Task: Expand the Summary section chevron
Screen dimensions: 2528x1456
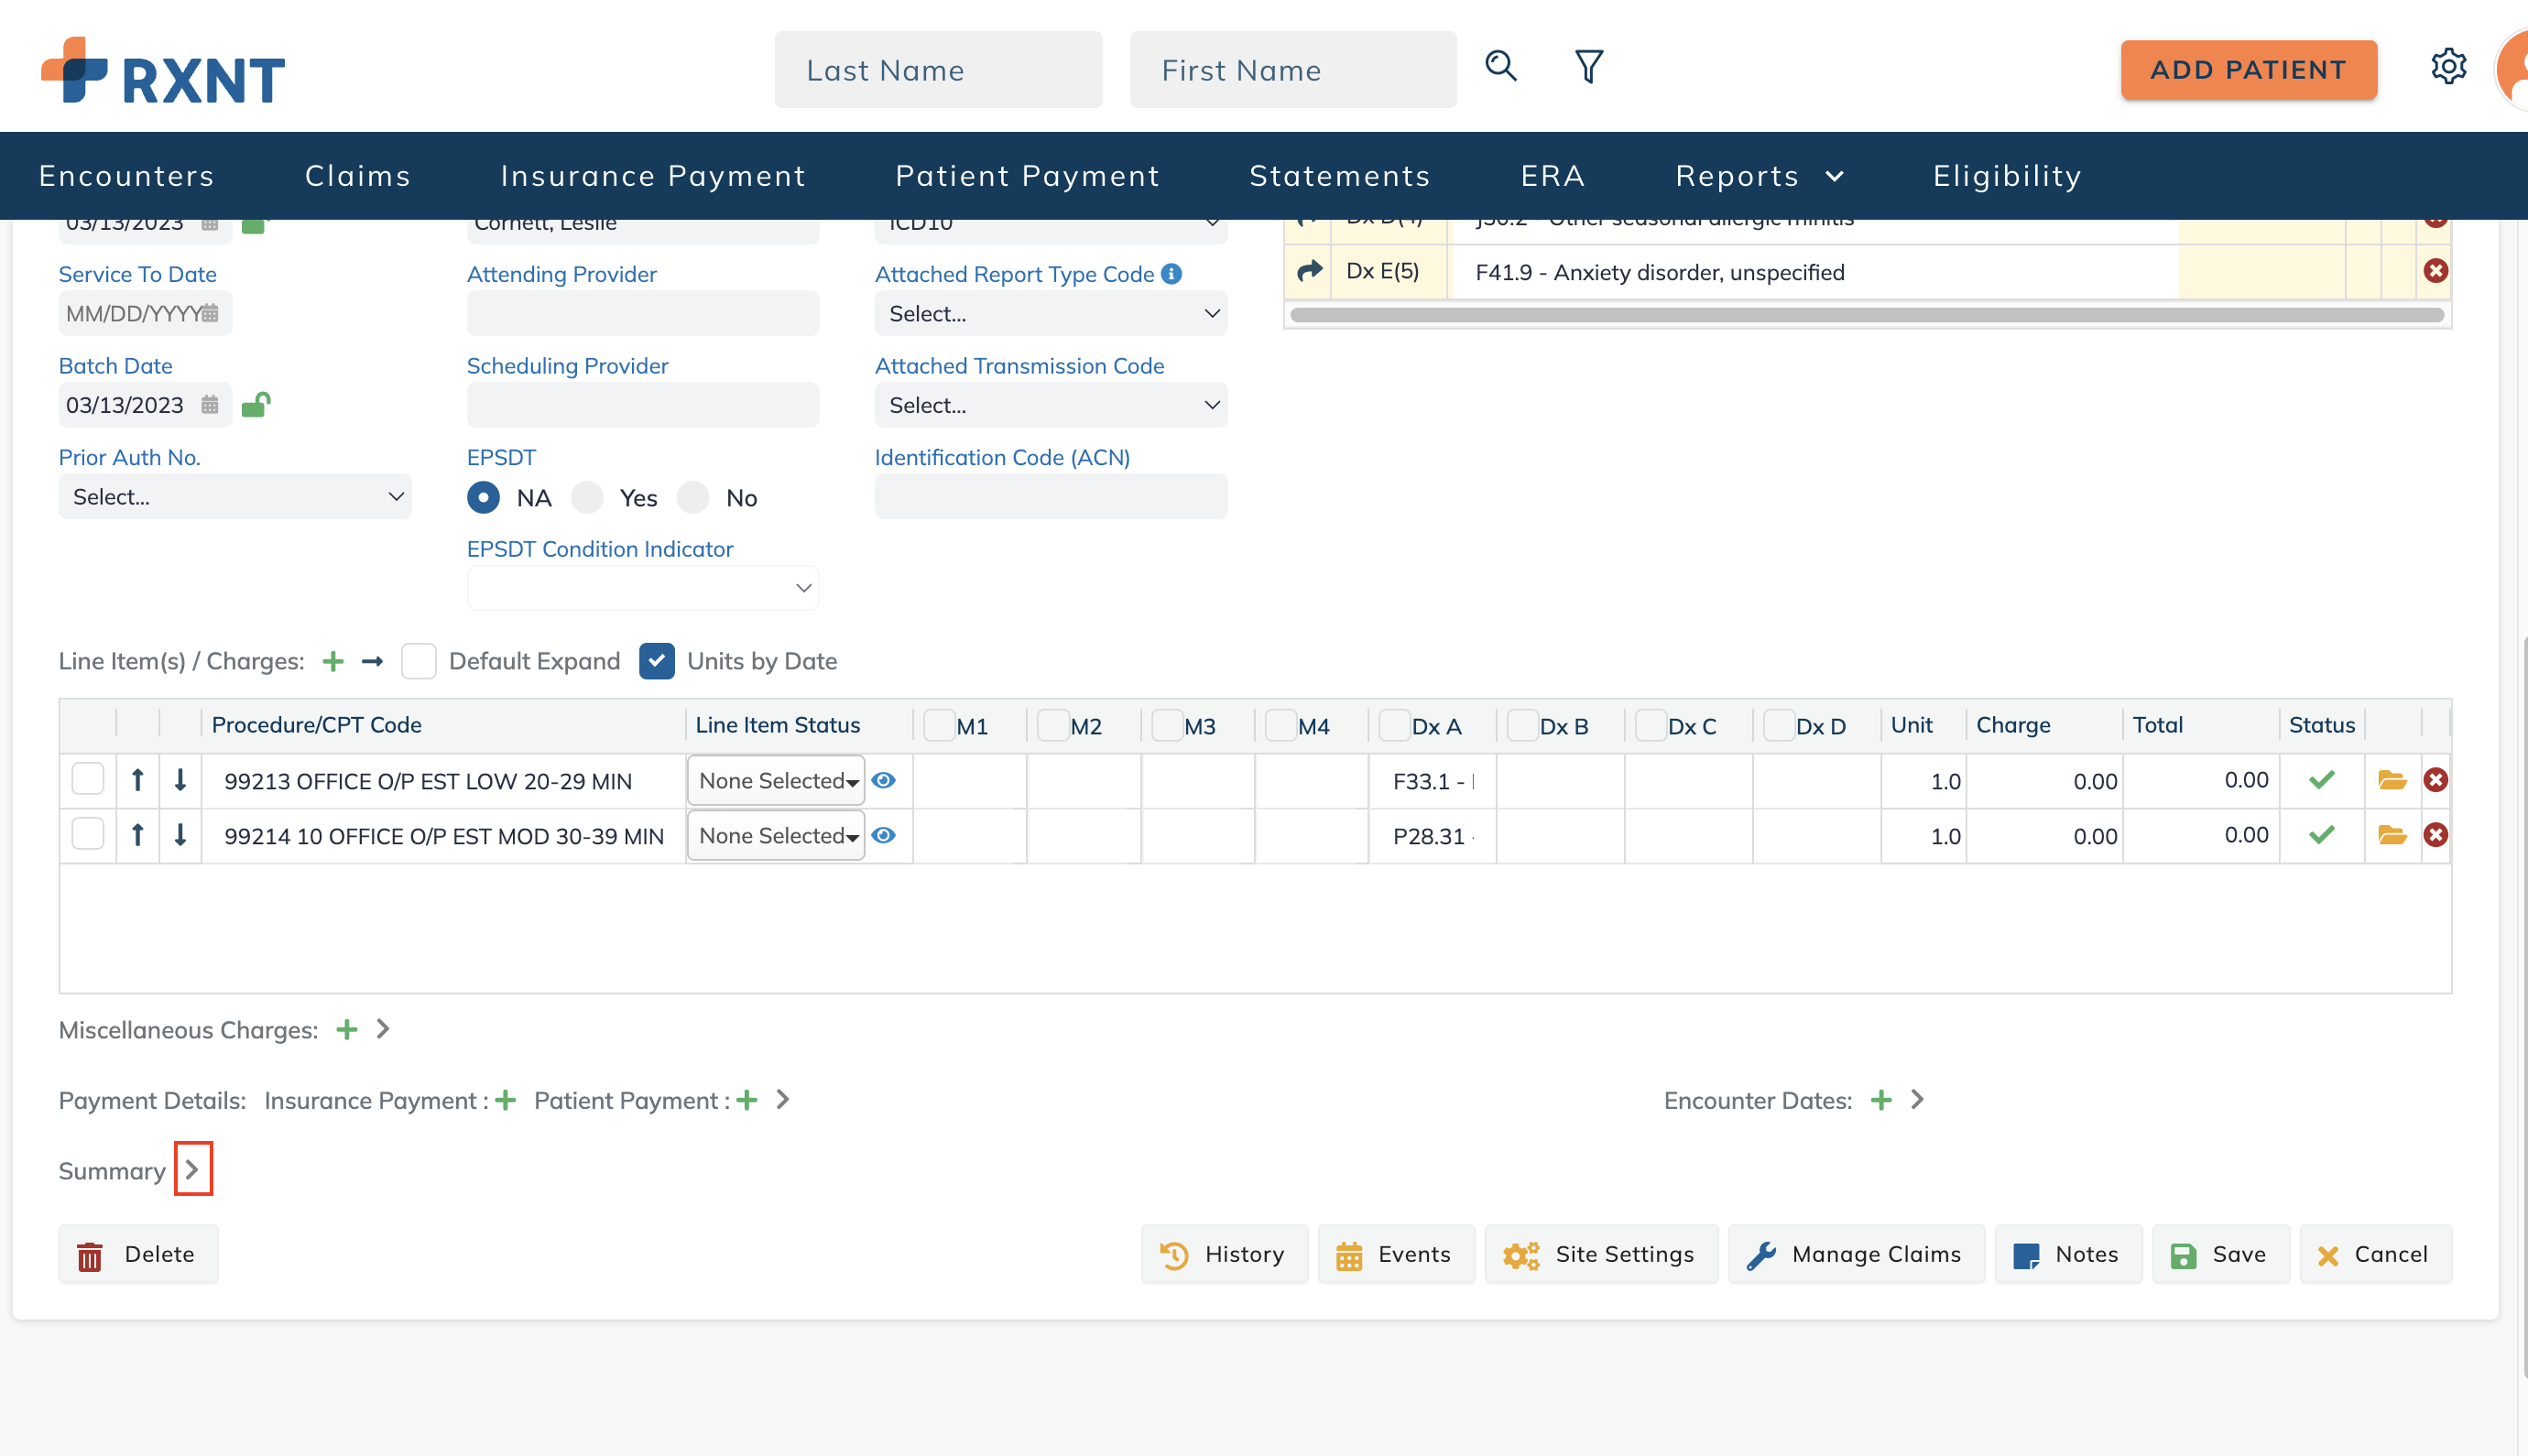Action: coord(192,1170)
